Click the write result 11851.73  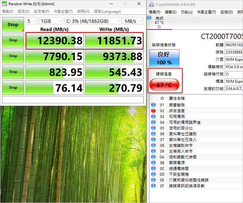[x=114, y=40]
